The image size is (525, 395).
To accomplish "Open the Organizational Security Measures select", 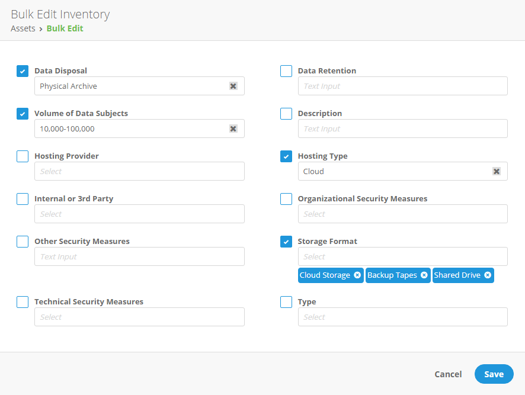I will point(402,214).
